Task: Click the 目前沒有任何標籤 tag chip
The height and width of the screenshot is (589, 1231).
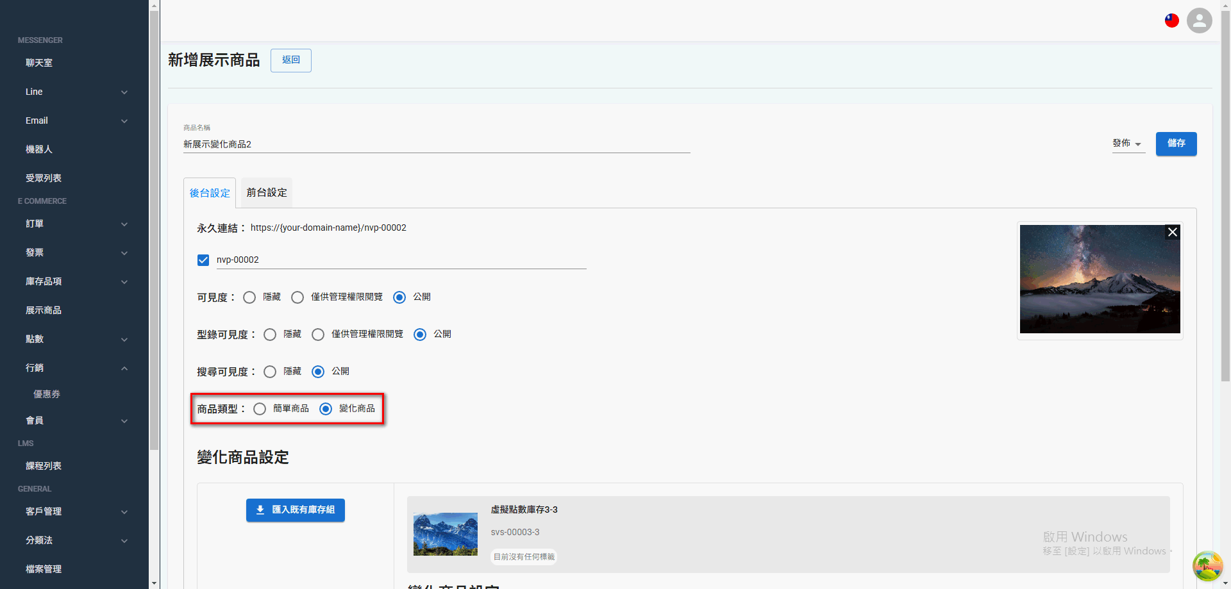Action: 524,557
